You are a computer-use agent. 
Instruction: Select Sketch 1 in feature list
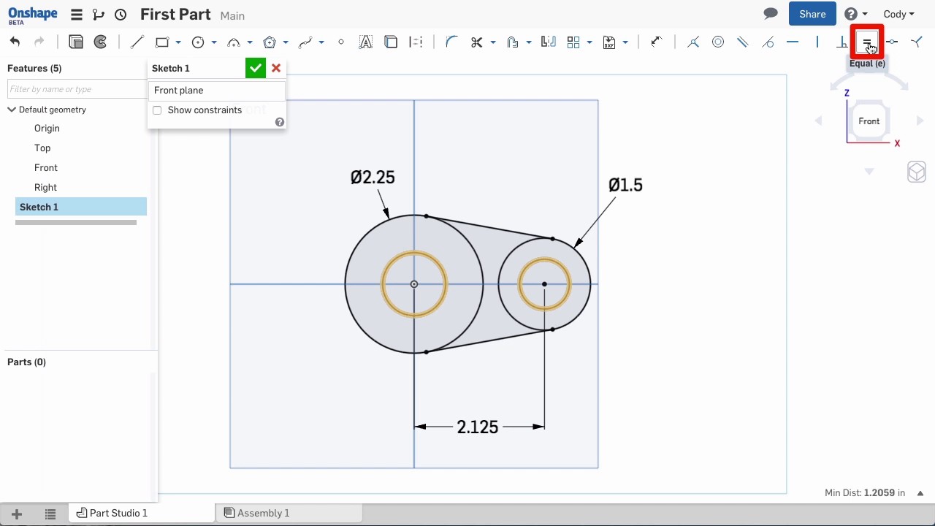coord(81,207)
